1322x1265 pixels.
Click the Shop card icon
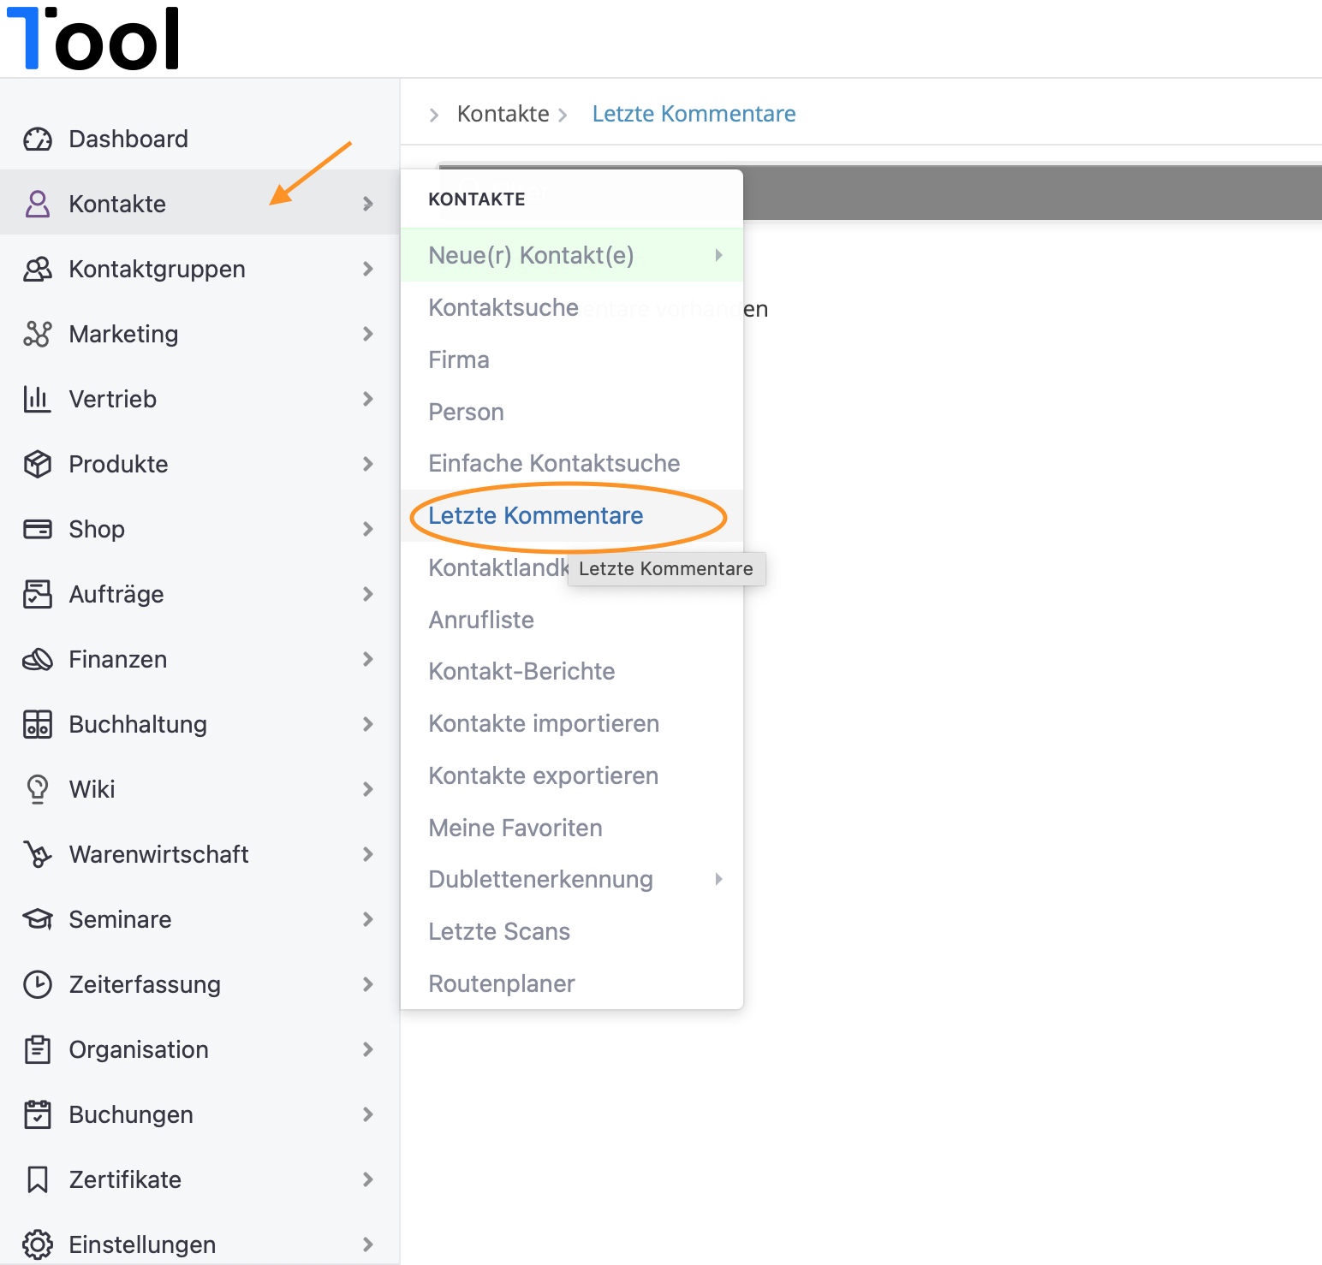click(x=38, y=529)
